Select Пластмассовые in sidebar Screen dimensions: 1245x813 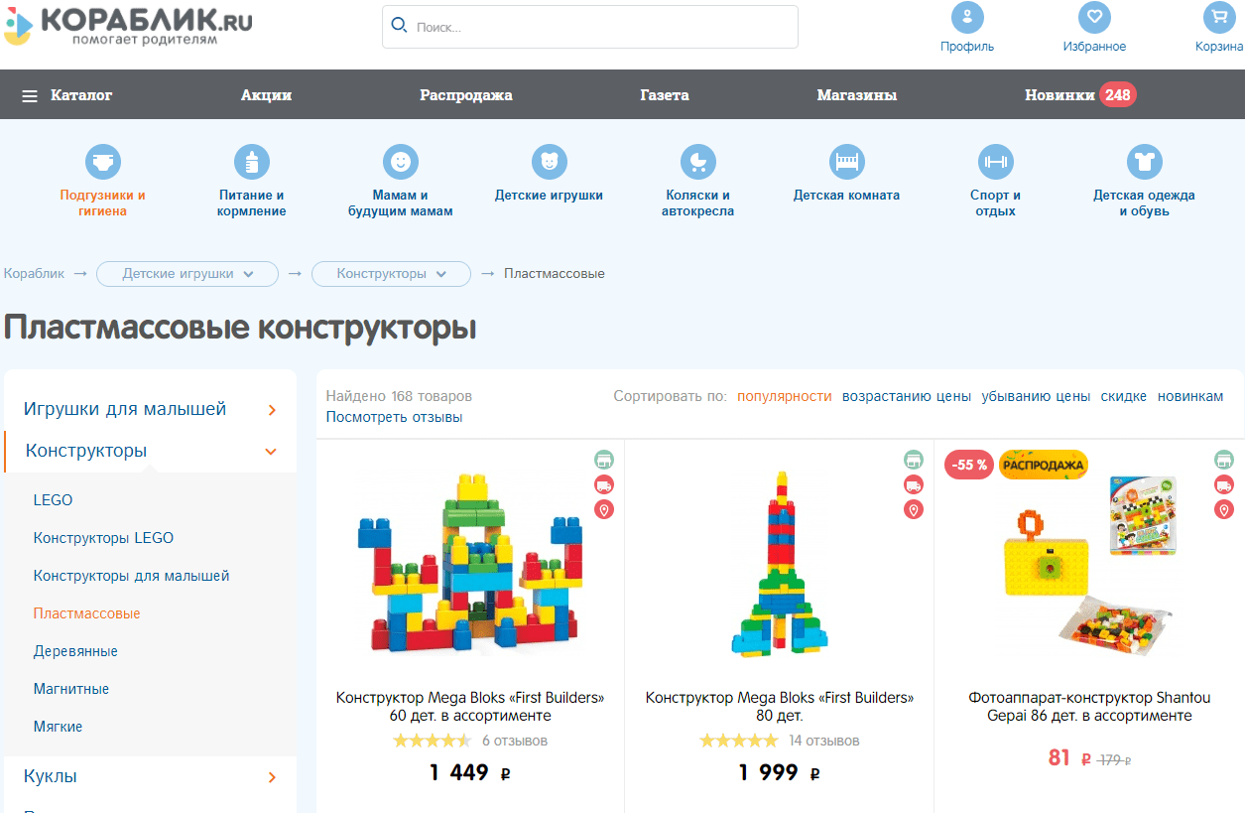(86, 613)
